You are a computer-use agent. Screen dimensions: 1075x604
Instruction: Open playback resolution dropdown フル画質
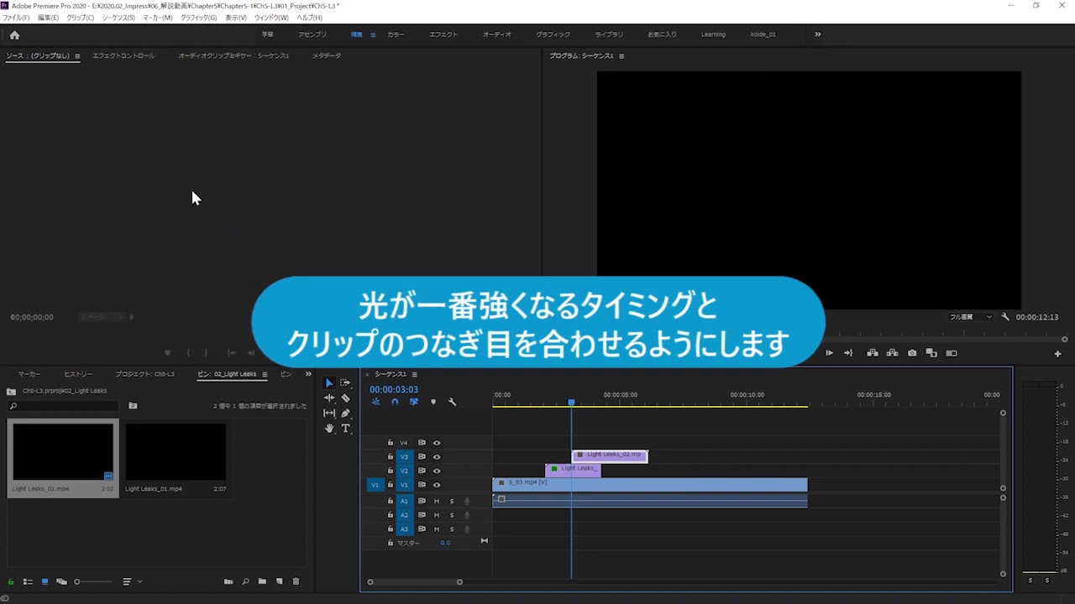point(970,317)
